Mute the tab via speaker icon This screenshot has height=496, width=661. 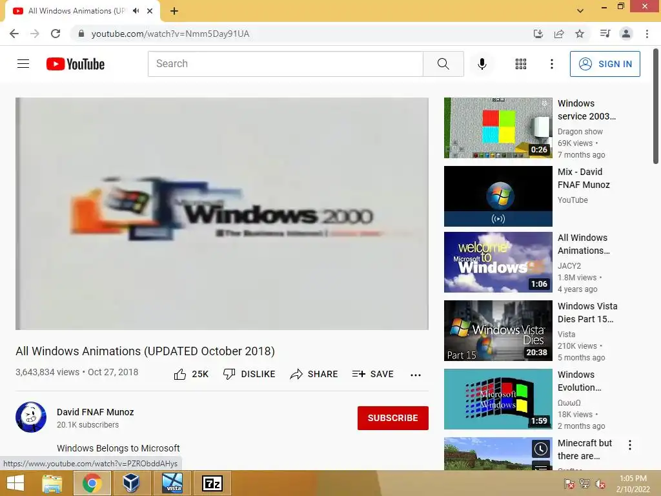(136, 11)
